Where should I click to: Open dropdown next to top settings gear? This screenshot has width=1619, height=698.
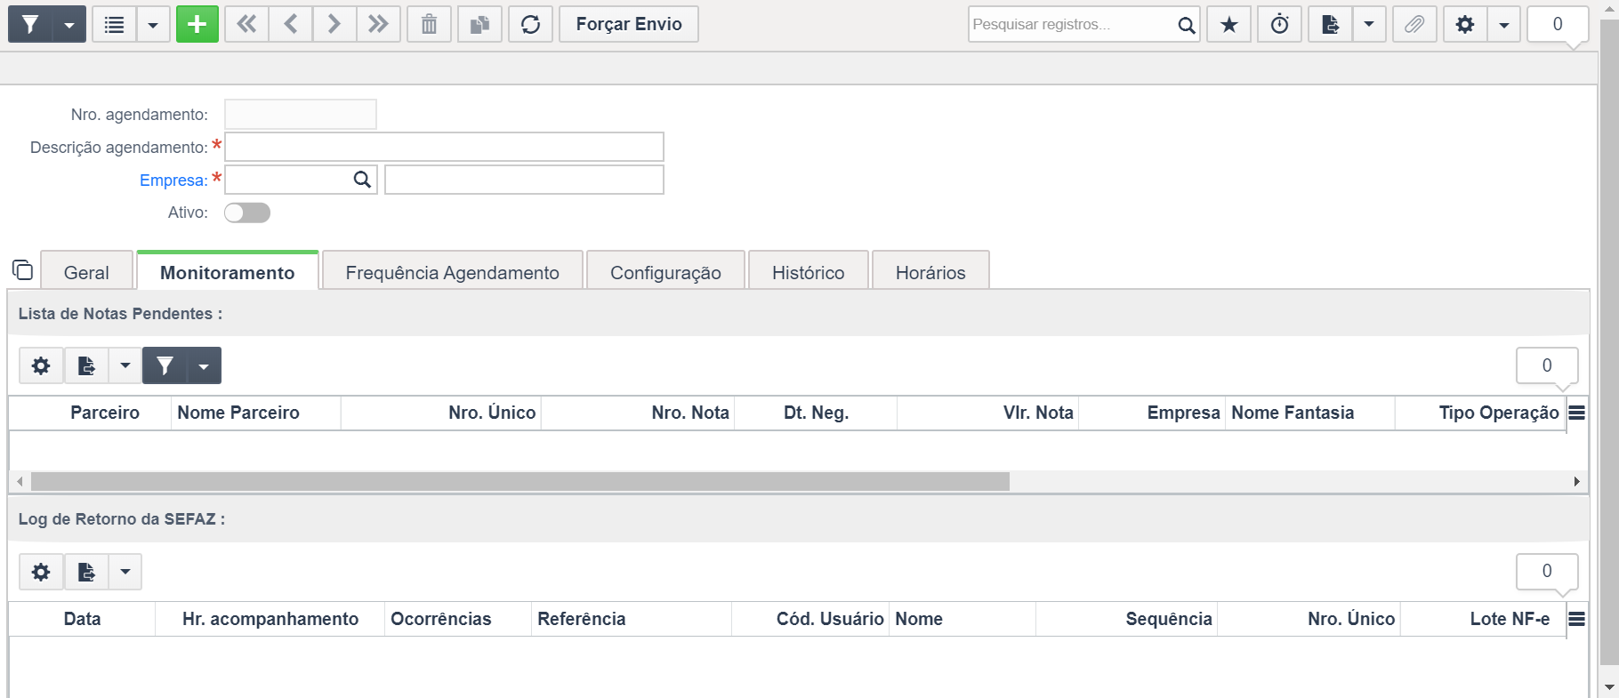point(1503,24)
